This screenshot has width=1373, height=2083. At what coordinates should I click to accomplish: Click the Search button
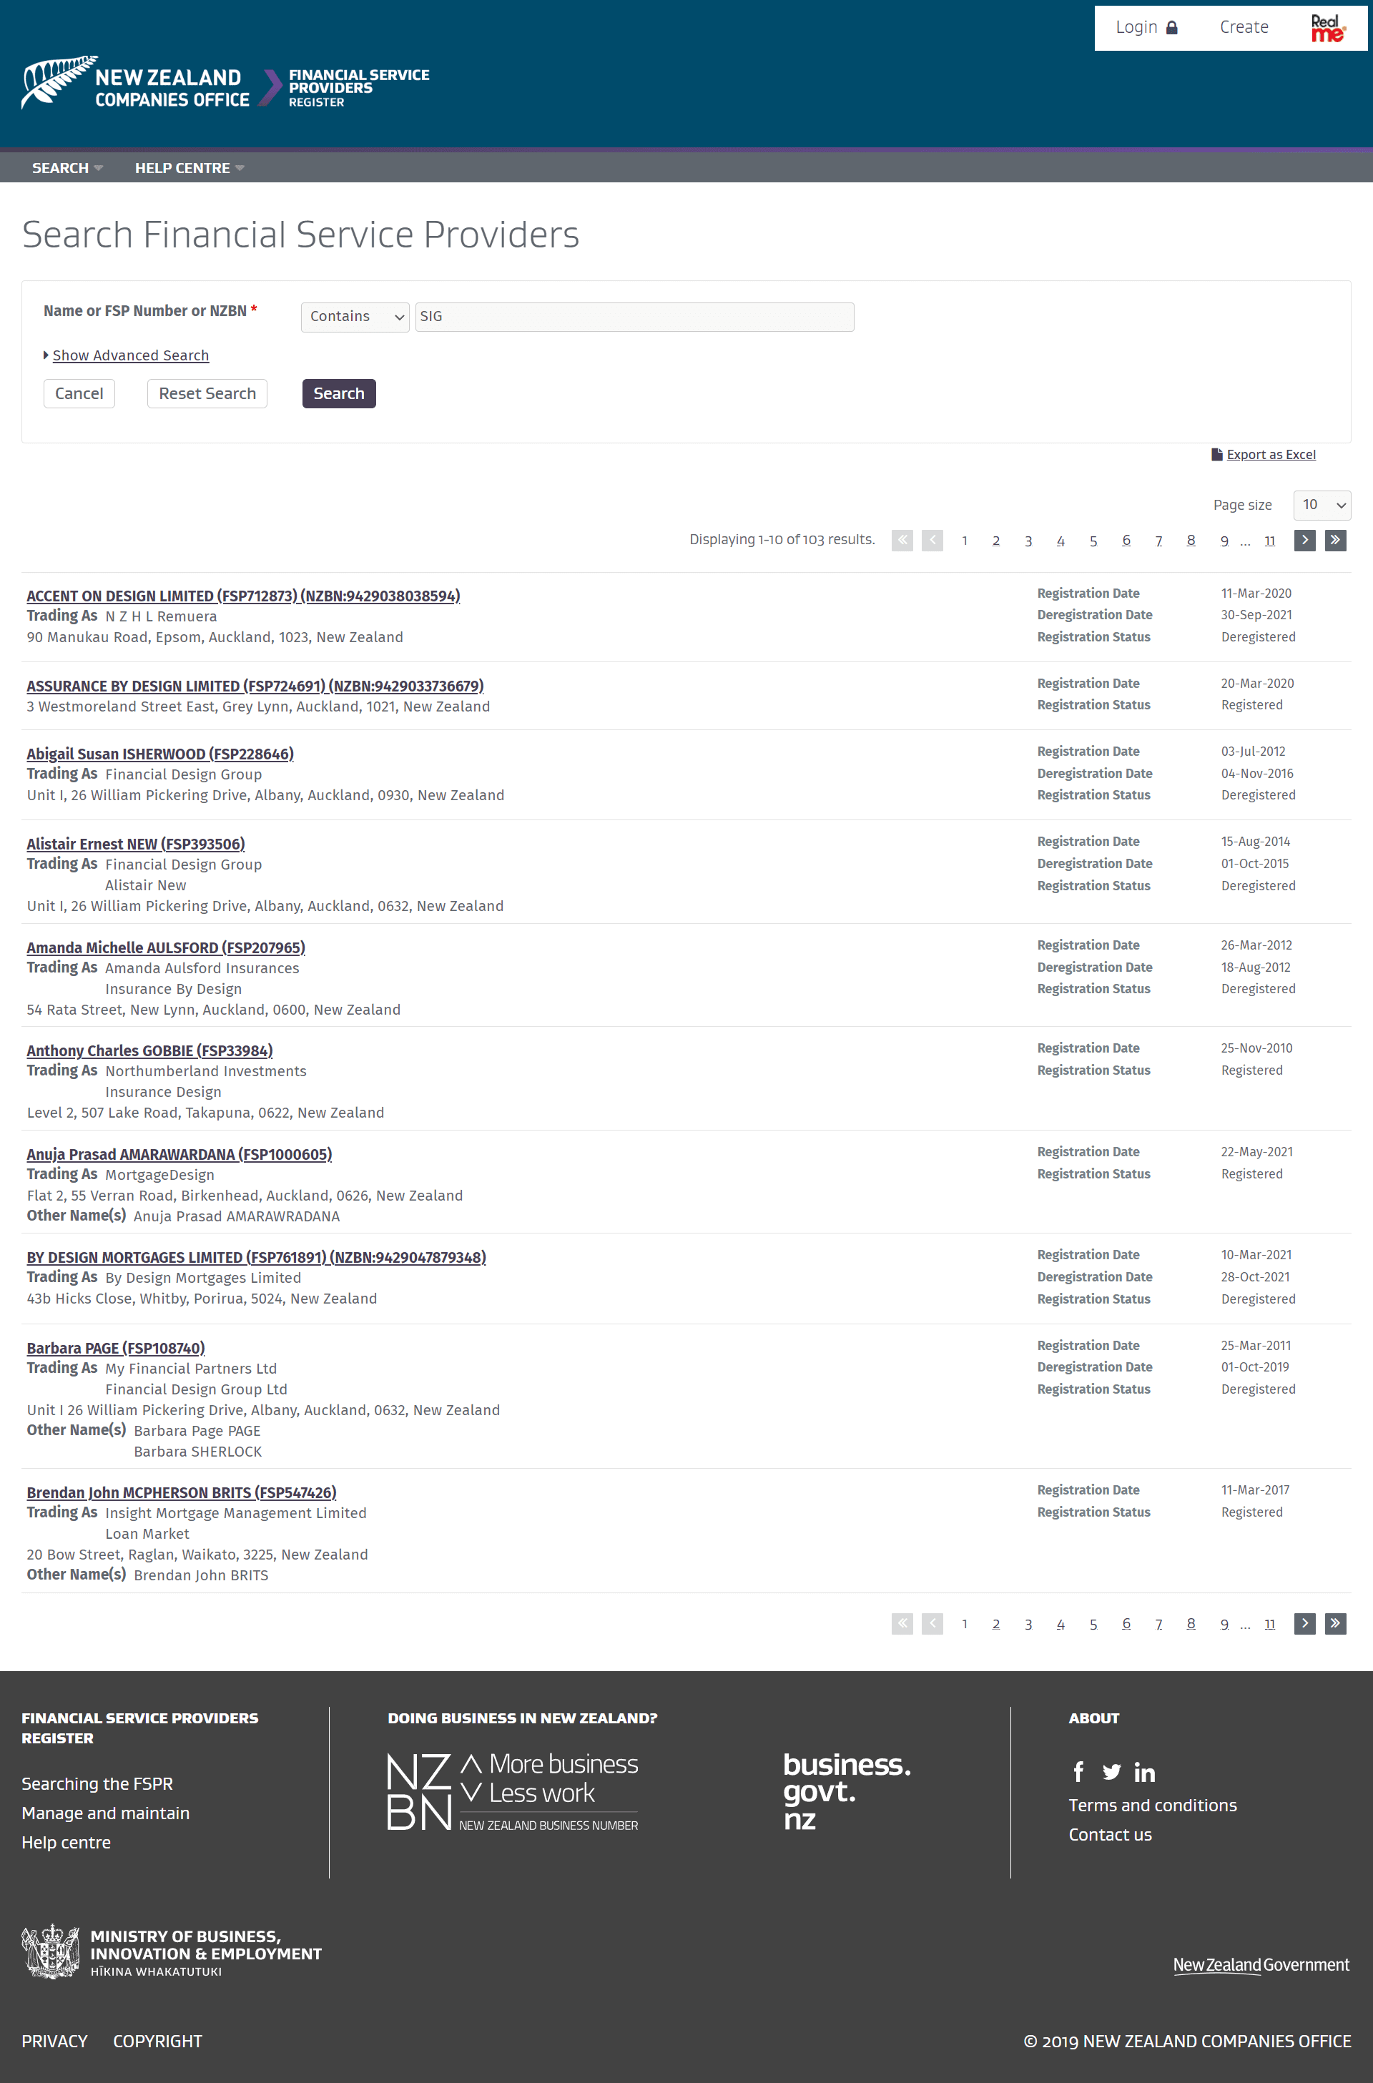pos(337,393)
